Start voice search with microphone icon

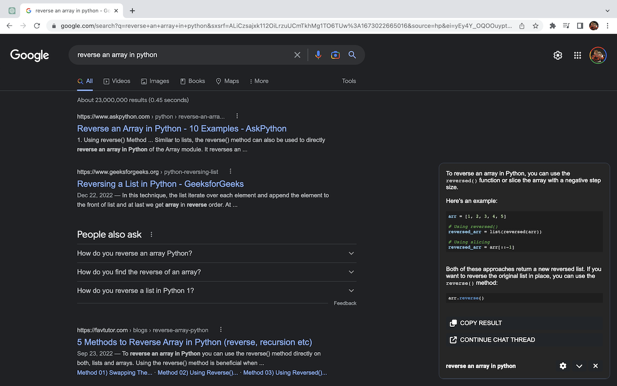(318, 55)
